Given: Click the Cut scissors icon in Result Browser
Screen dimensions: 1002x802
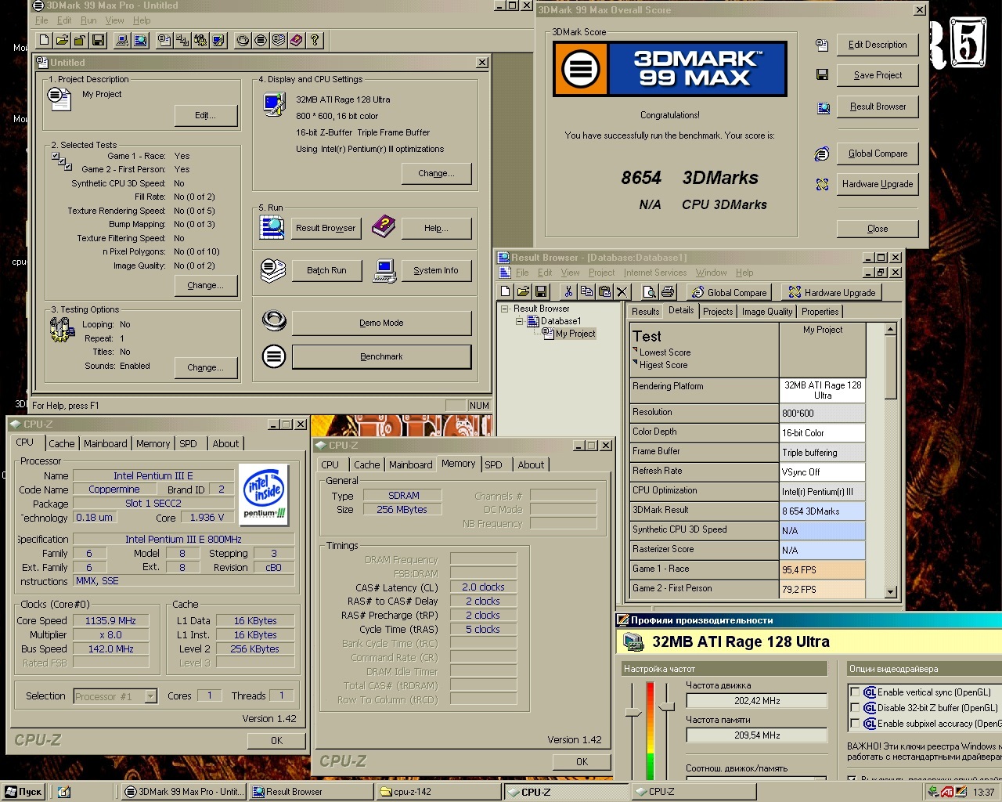Looking at the screenshot, I should [568, 292].
